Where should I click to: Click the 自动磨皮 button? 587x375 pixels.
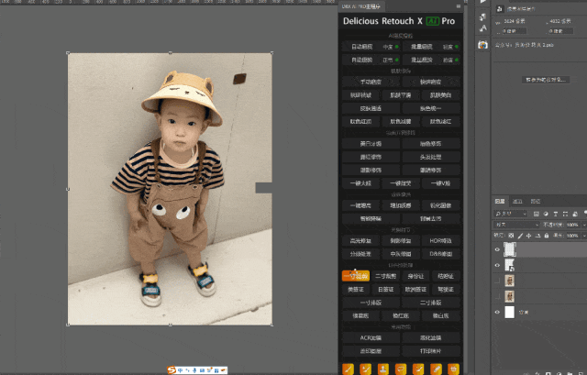pos(362,47)
